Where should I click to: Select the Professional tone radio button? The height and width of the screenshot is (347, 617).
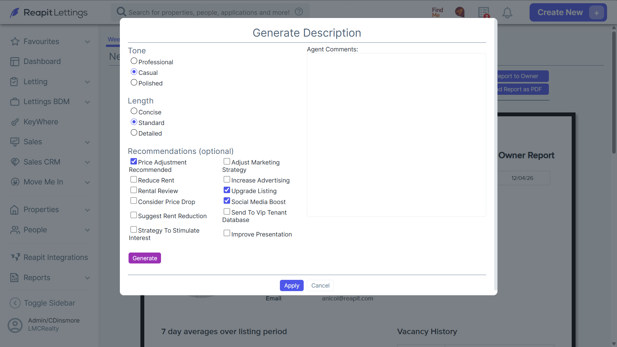point(134,61)
